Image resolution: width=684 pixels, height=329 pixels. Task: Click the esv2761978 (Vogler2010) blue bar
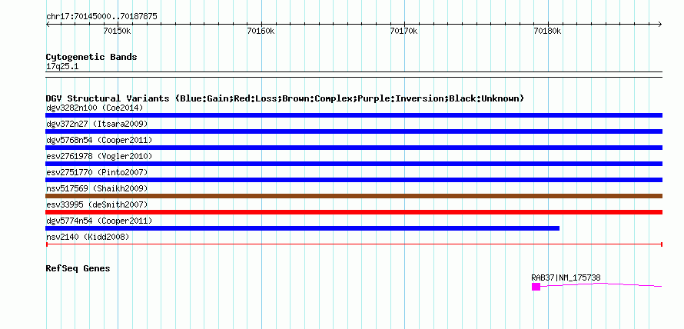coord(354,164)
